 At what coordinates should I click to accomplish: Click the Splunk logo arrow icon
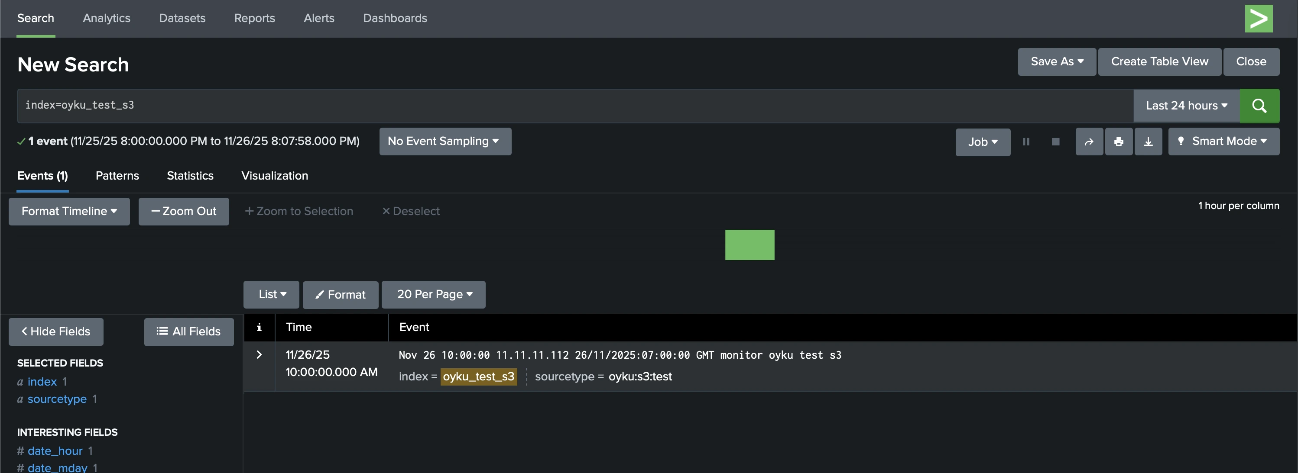(1258, 18)
